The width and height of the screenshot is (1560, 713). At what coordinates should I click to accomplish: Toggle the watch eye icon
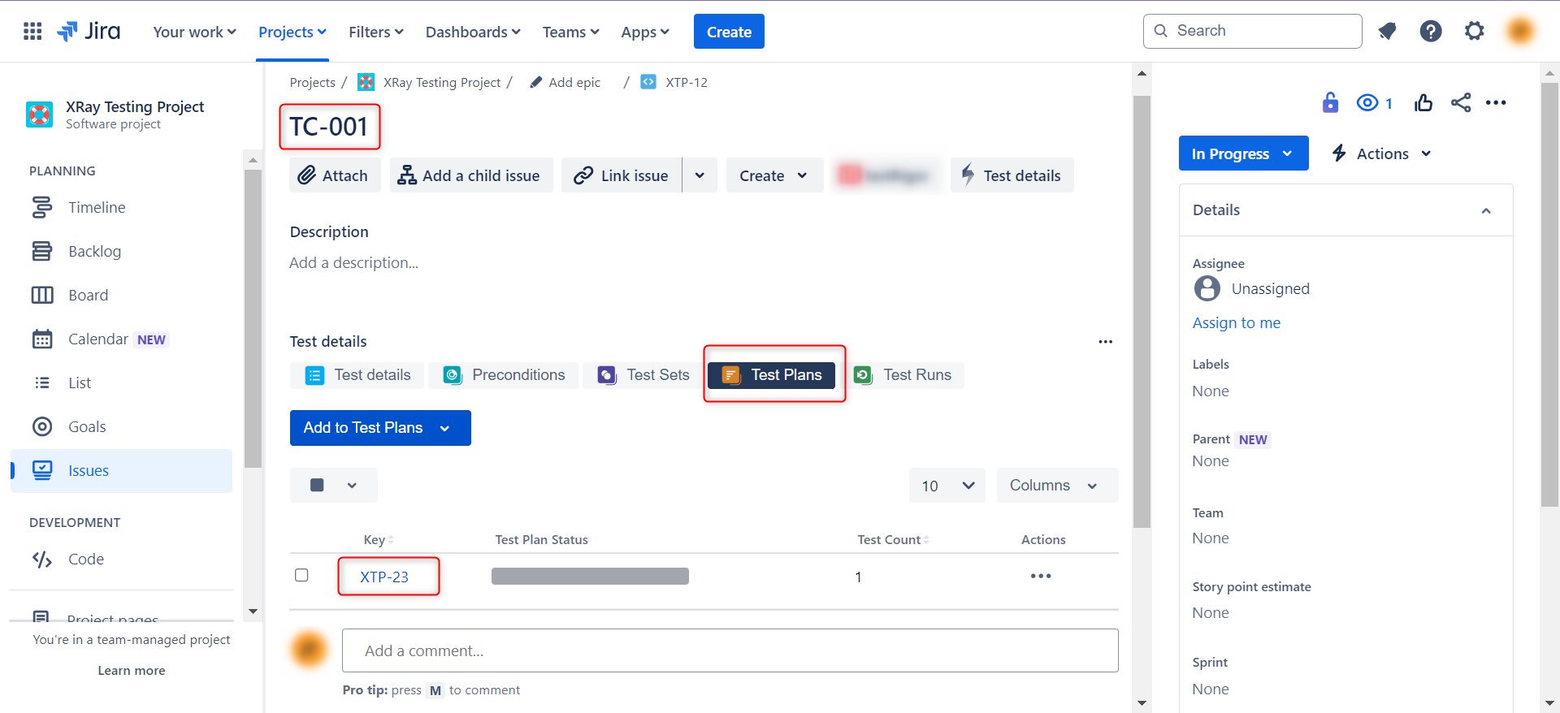(x=1367, y=103)
